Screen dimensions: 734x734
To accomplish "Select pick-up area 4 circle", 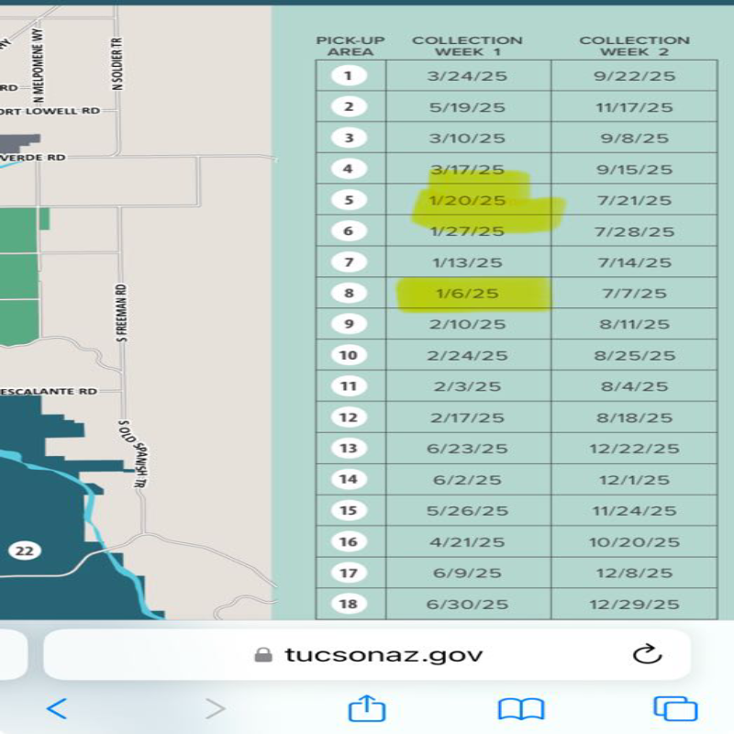I will [349, 169].
